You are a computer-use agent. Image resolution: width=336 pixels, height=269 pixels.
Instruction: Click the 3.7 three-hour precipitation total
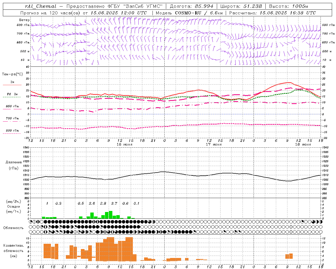[114, 204]
